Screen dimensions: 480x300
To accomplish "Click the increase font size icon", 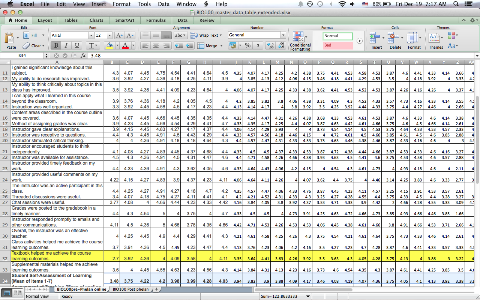I will [x=119, y=35].
